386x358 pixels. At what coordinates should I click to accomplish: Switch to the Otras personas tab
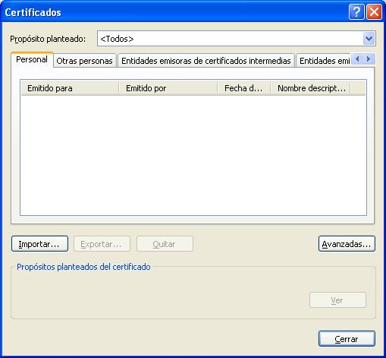[84, 61]
